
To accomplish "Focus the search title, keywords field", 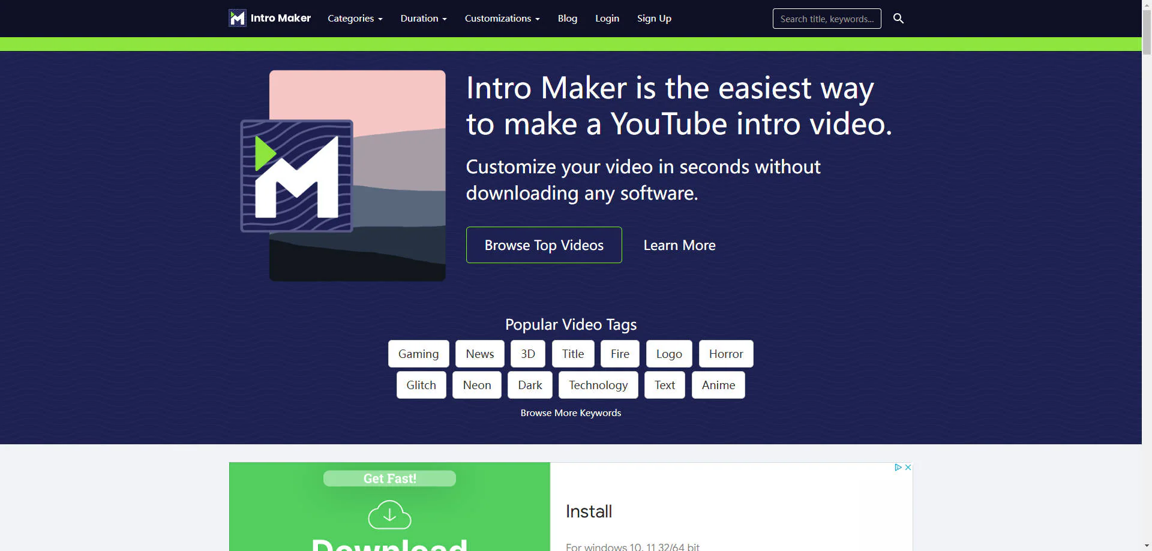I will (827, 19).
